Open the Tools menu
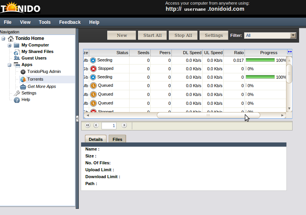Viewport: 306px width, 215px height. pyautogui.click(x=45, y=22)
